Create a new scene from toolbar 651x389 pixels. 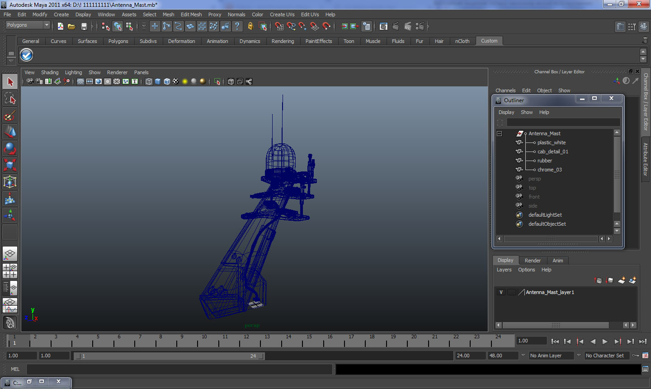point(61,26)
